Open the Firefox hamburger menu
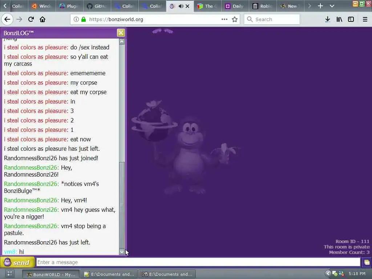 point(365,20)
